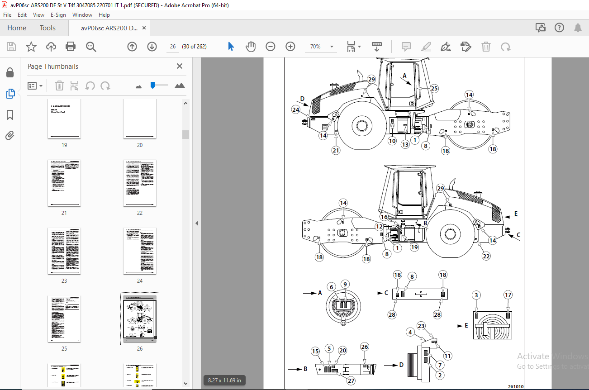Open the File menu
The image size is (589, 390).
[x=7, y=15]
